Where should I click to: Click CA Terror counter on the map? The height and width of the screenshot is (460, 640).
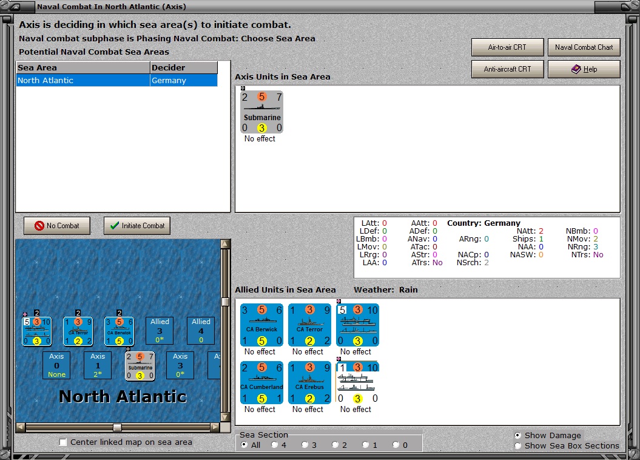click(x=78, y=331)
